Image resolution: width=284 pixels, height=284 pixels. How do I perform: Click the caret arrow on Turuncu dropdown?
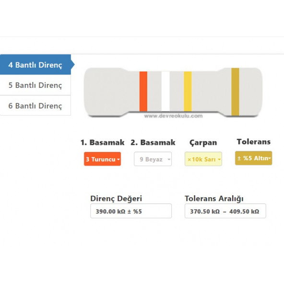point(118,160)
